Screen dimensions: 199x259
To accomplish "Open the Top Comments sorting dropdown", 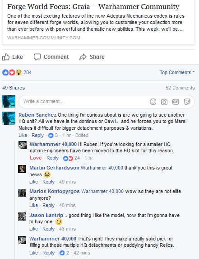I will tap(177, 72).
